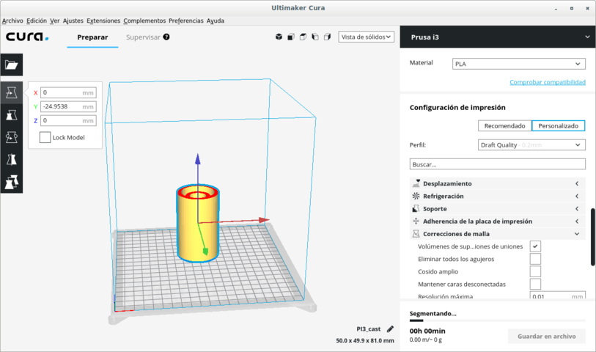The image size is (596, 352).
Task: Open the Archivo menu
Action: 12,21
